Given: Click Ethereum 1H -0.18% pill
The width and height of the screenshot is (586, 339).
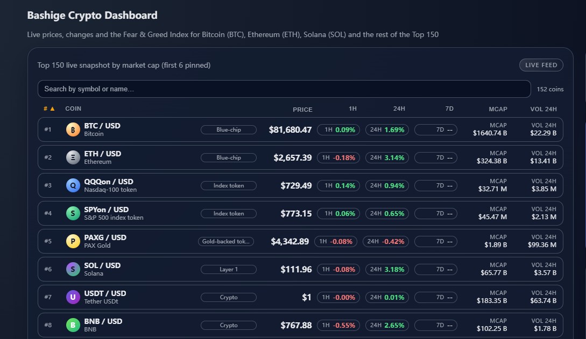Looking at the screenshot, I should point(338,158).
